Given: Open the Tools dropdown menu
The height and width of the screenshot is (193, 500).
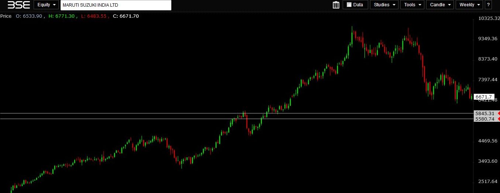Looking at the screenshot, I should click(x=412, y=5).
